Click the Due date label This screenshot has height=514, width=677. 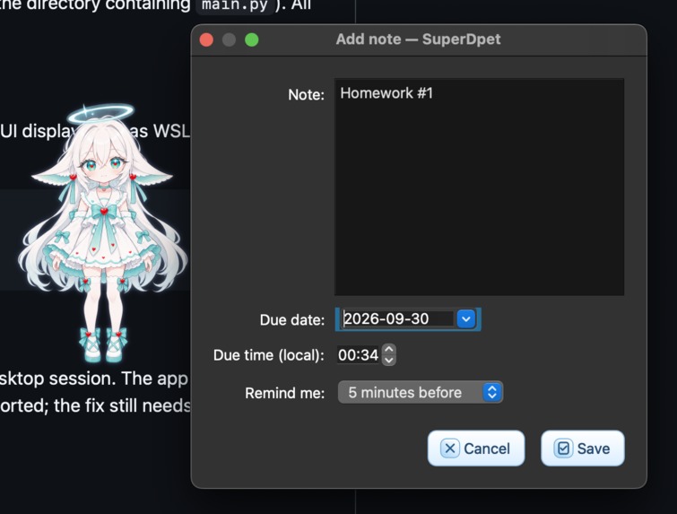point(291,320)
